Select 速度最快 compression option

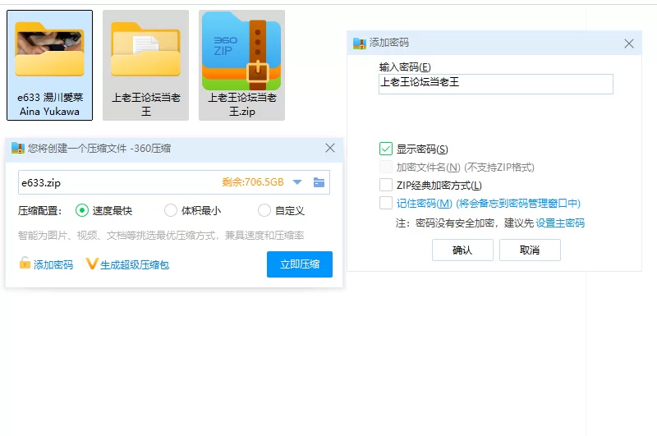coord(104,210)
